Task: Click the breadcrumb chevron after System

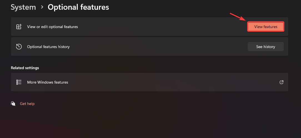Action: [x=42, y=7]
